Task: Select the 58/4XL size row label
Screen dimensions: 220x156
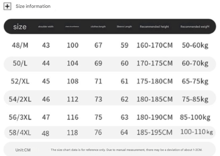Action: click(20, 133)
